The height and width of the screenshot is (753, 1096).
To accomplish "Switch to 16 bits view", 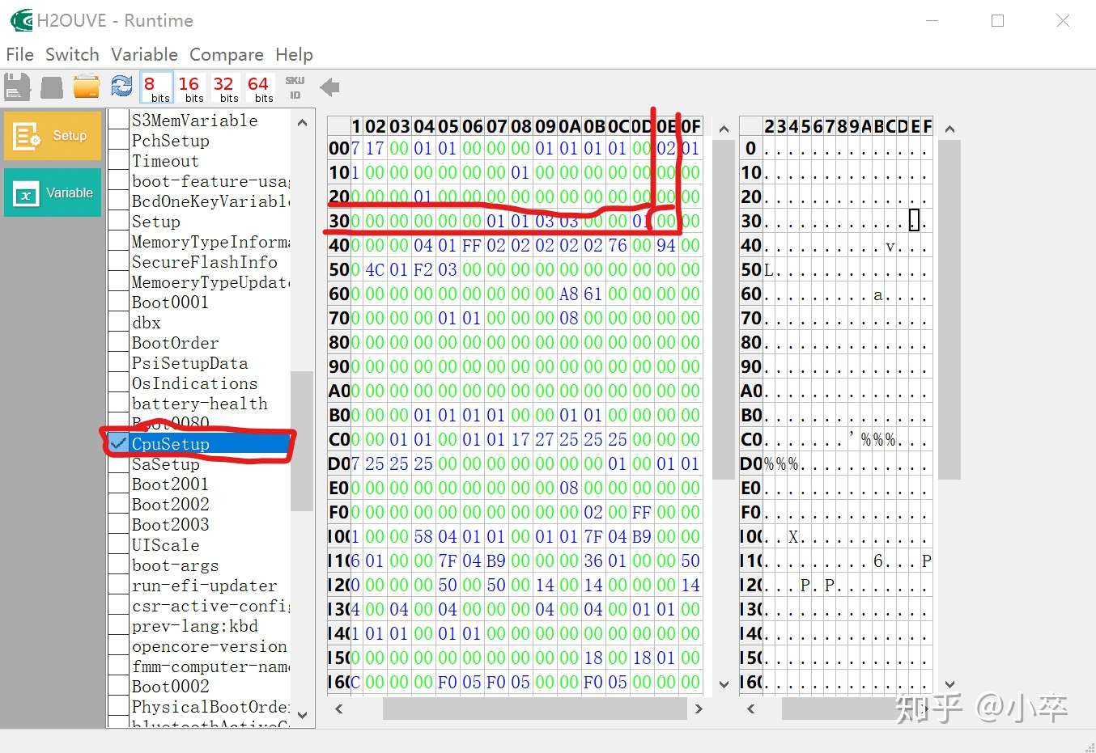I will [x=191, y=88].
